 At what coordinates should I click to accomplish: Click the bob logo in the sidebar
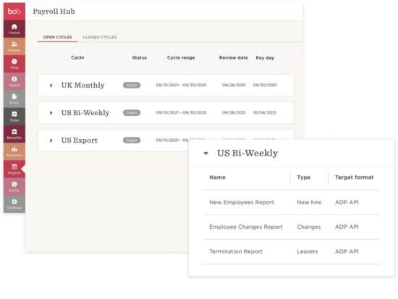[14, 11]
